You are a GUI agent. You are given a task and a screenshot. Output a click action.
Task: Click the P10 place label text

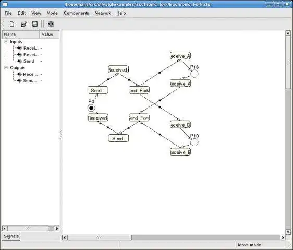(194, 136)
